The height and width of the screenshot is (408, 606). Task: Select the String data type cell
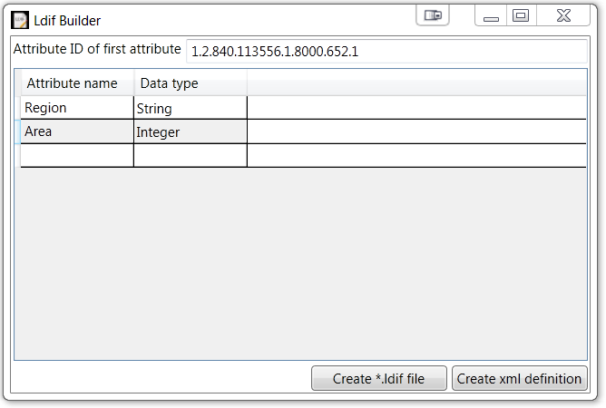click(190, 108)
